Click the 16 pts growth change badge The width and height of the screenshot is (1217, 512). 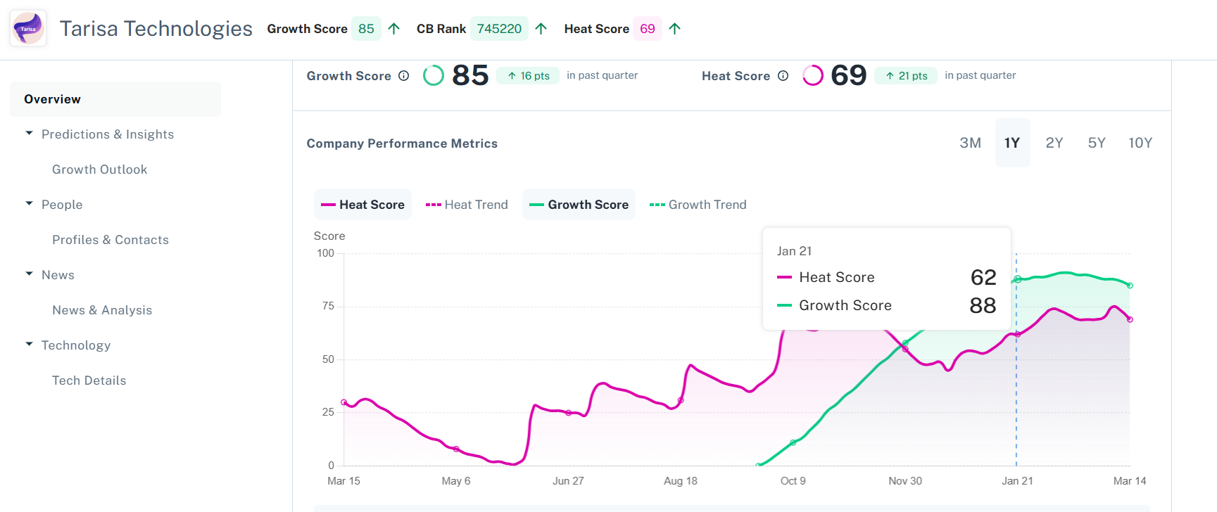529,76
